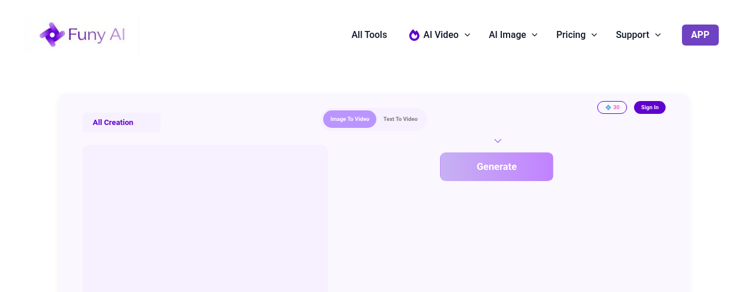Expand the AI Image dropdown chevron

click(534, 35)
